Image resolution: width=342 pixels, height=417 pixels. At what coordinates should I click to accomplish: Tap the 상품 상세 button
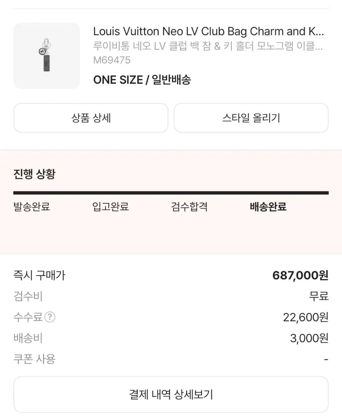pyautogui.click(x=91, y=118)
